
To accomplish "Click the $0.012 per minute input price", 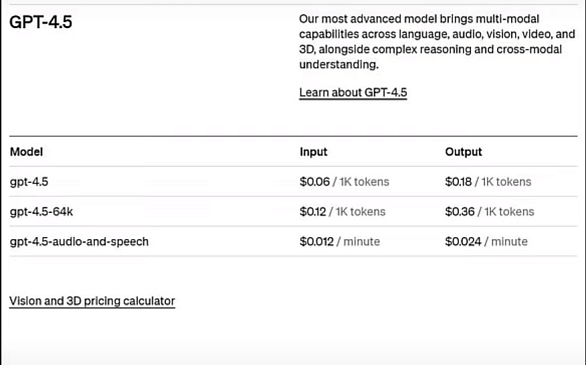I will [x=316, y=242].
